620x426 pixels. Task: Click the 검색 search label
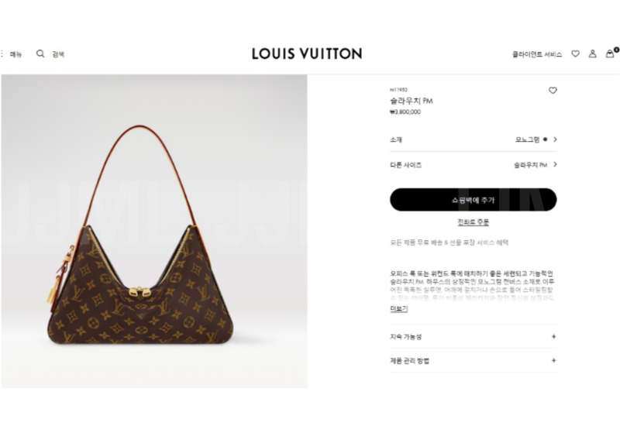point(58,54)
